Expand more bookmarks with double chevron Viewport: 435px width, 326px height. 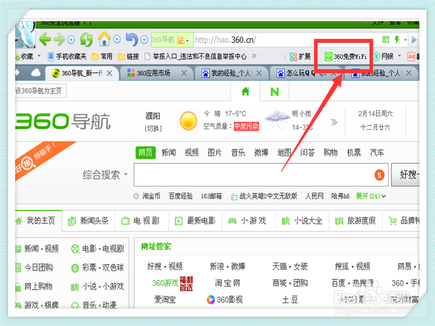(254, 56)
